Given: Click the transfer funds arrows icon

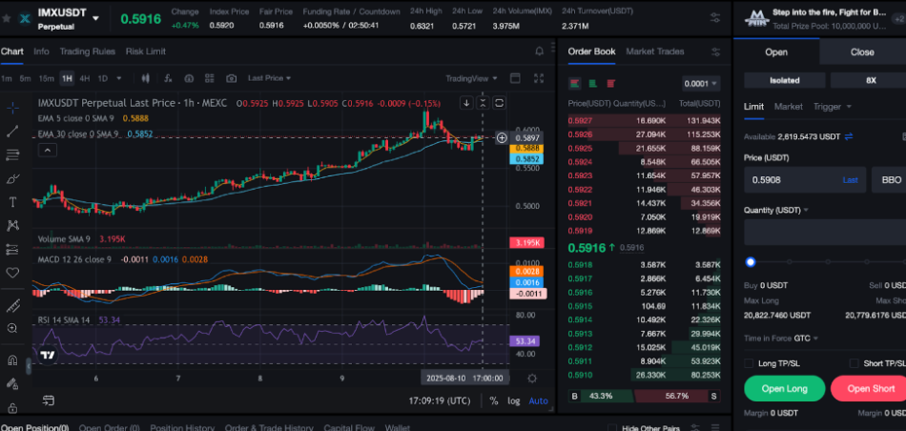Looking at the screenshot, I should [849, 137].
